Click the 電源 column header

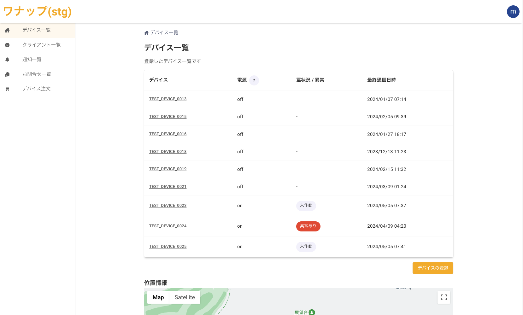(x=242, y=80)
